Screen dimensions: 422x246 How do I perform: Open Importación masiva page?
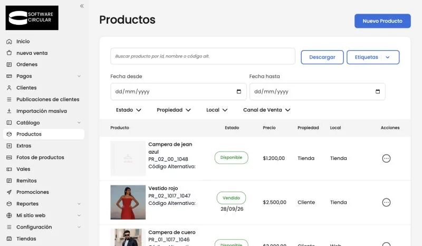[42, 111]
